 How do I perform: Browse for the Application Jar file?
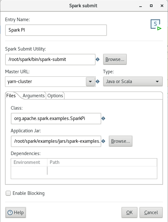[120, 141]
